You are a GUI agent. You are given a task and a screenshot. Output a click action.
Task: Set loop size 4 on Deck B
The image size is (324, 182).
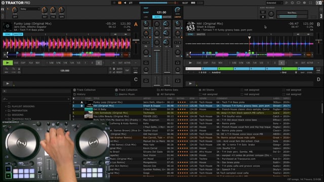[x=281, y=63]
